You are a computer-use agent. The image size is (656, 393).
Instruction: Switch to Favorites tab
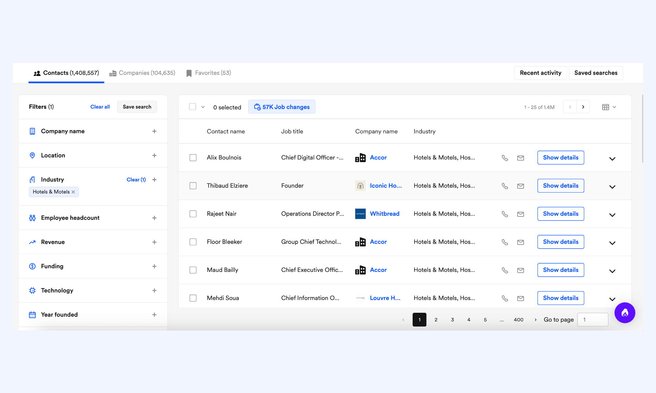pos(209,73)
